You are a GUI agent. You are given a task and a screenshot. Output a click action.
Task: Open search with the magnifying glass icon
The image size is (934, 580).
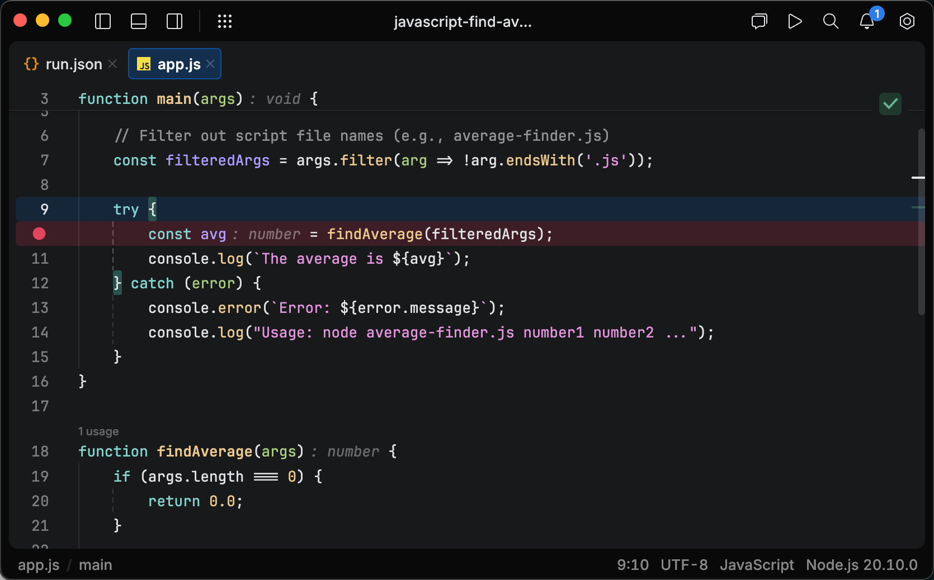pos(831,21)
